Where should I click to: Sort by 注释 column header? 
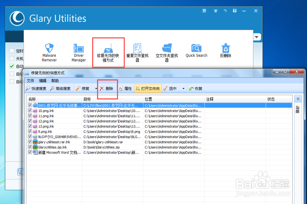click(x=235, y=99)
